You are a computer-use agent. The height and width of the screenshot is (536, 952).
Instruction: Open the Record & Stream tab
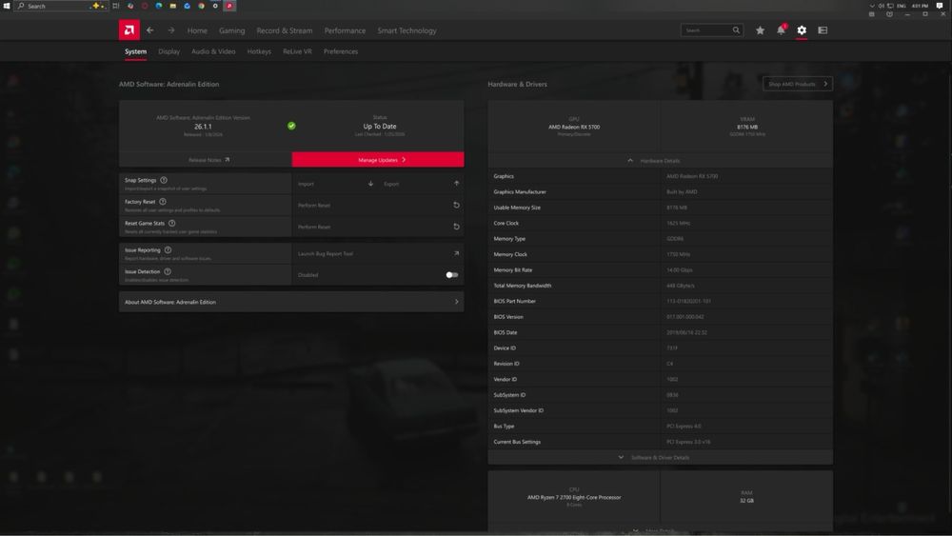[x=284, y=30]
